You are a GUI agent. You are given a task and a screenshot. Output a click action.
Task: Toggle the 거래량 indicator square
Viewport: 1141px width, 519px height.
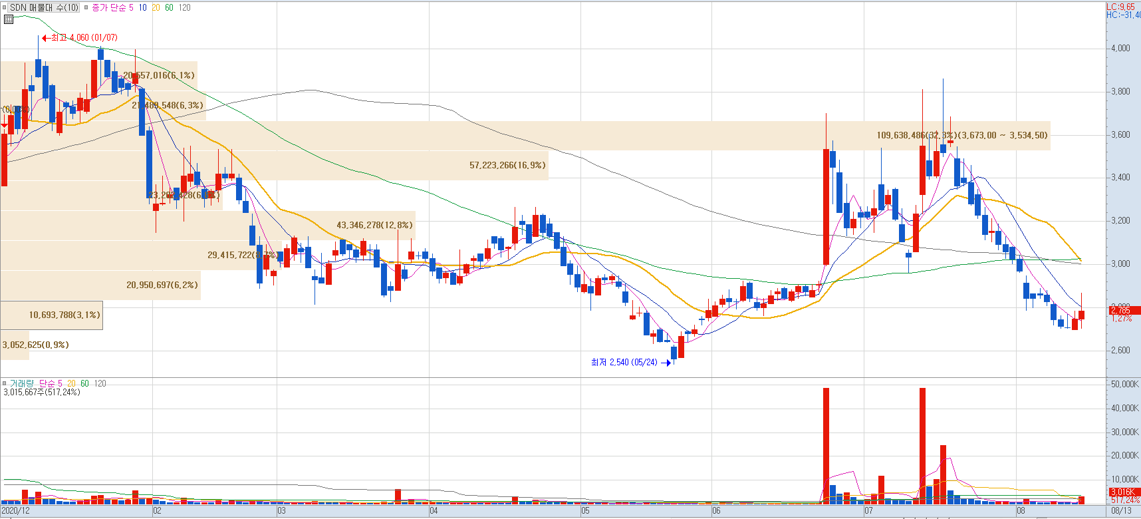[x=5, y=383]
